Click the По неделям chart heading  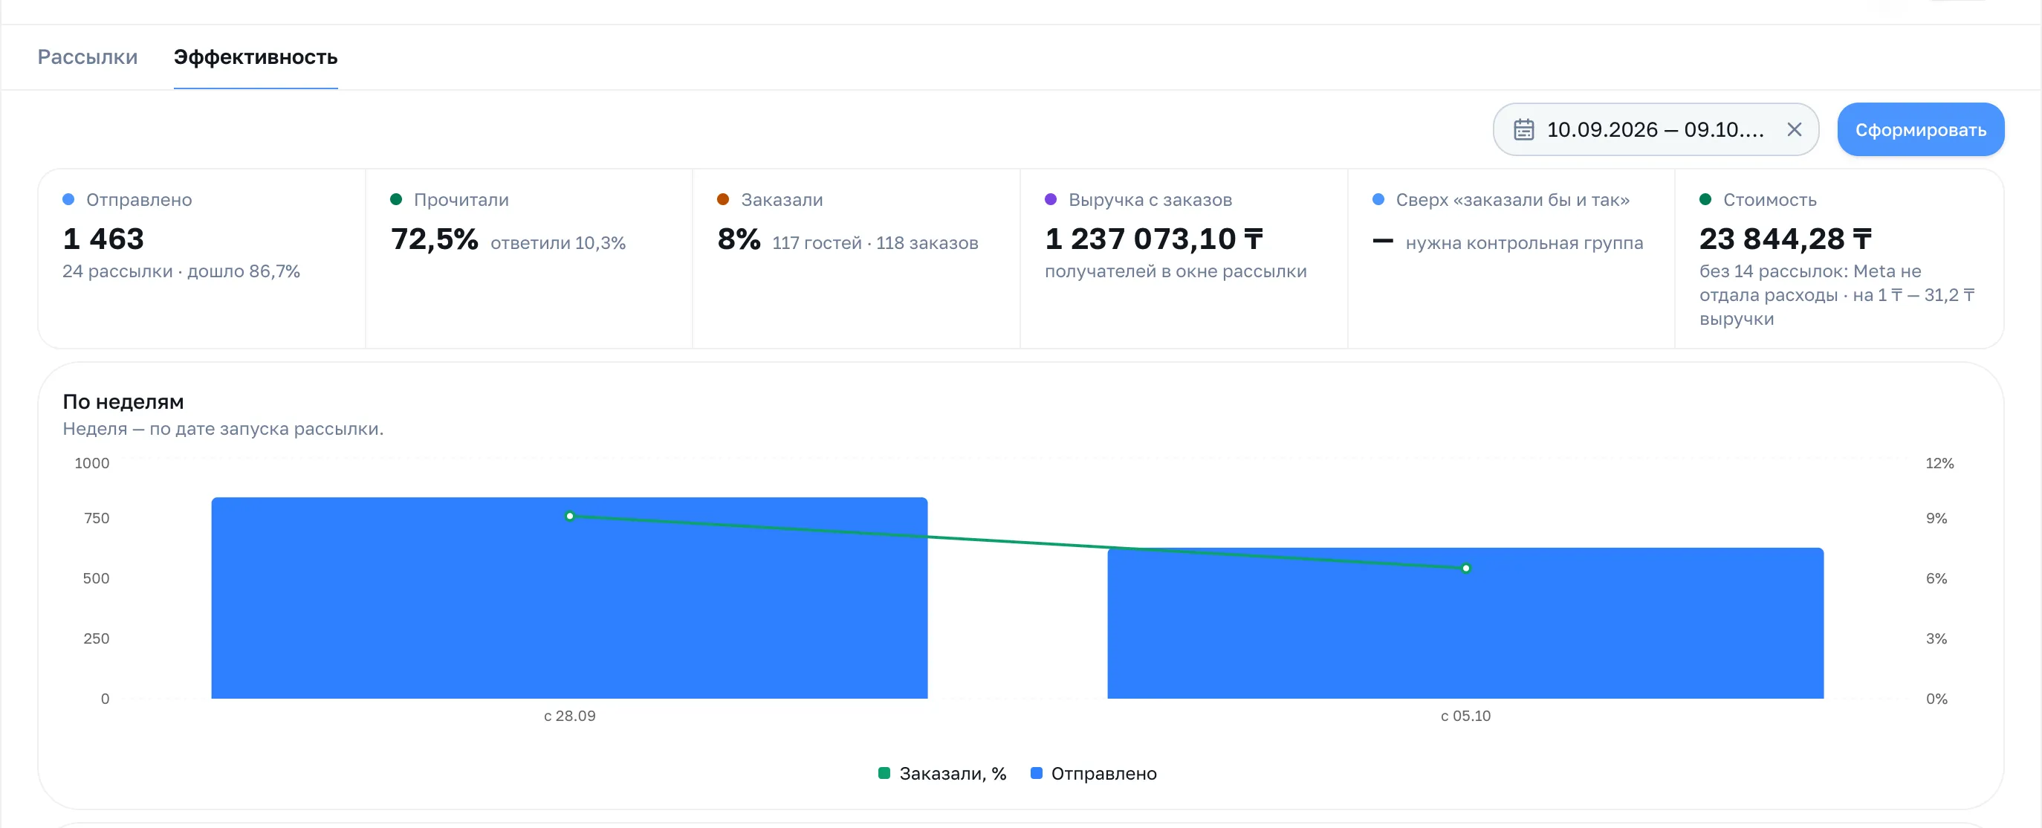point(123,401)
